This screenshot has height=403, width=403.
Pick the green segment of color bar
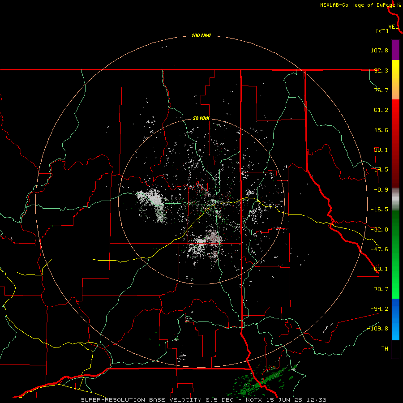395,254
